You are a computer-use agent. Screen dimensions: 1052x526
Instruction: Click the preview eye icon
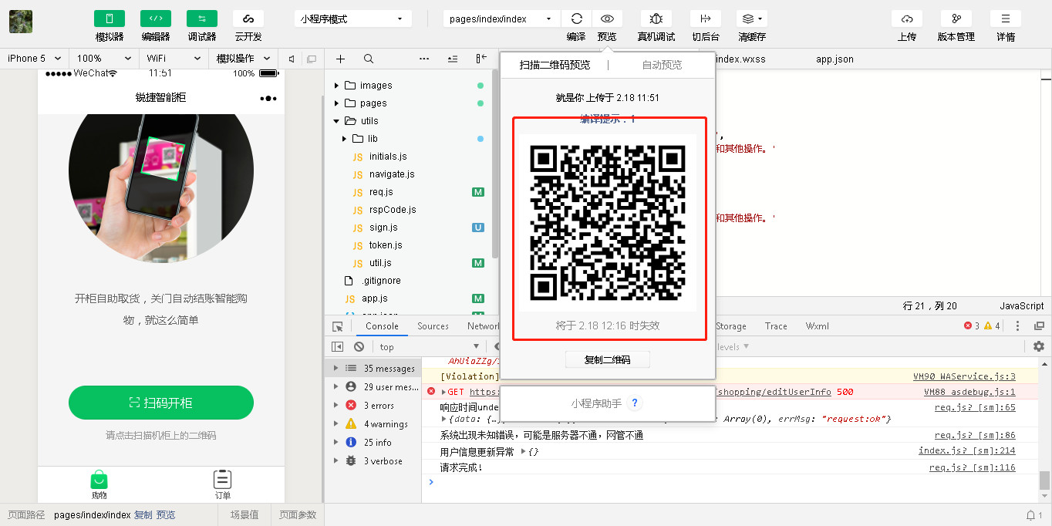607,19
